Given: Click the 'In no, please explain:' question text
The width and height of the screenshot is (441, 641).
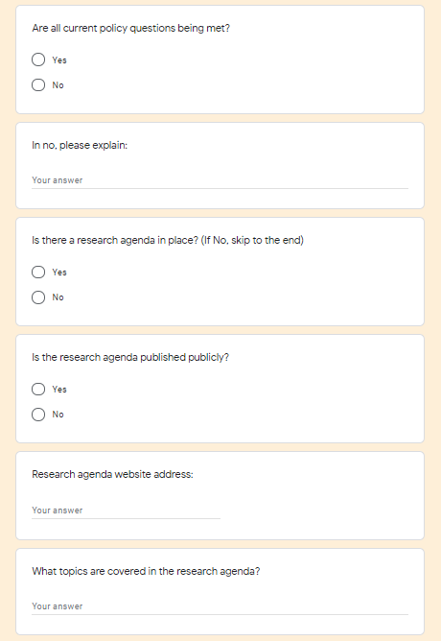Looking at the screenshot, I should [80, 146].
